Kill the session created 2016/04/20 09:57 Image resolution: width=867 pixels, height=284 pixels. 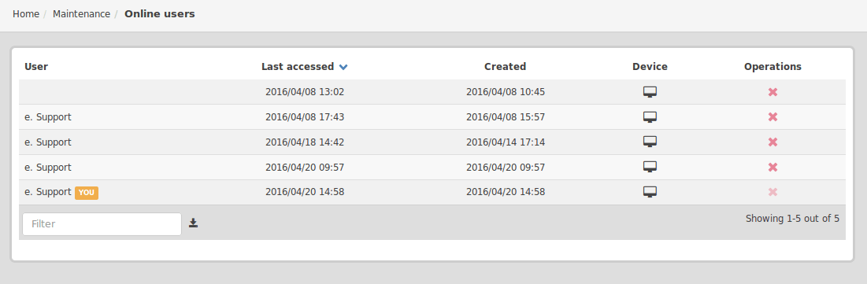coord(773,167)
